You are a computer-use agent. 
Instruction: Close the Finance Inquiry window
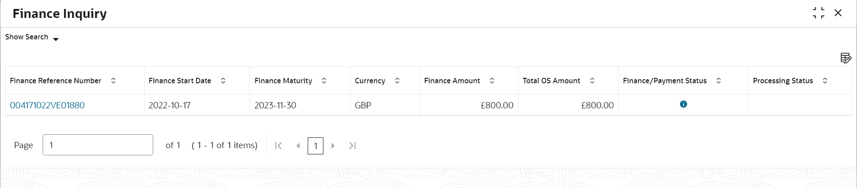(838, 13)
